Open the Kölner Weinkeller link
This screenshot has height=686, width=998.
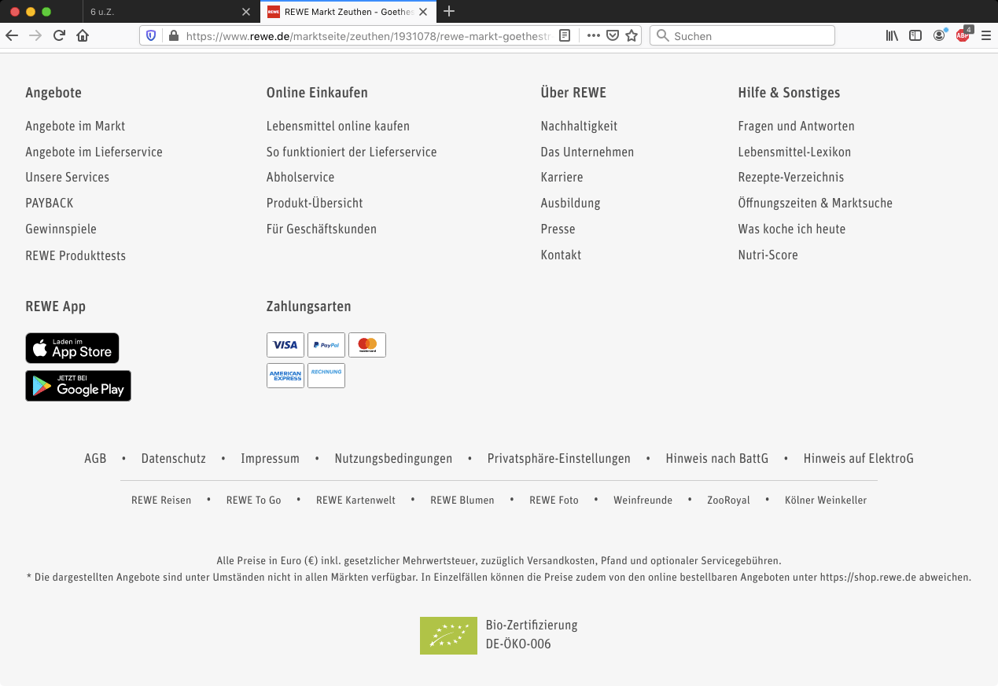(x=826, y=500)
